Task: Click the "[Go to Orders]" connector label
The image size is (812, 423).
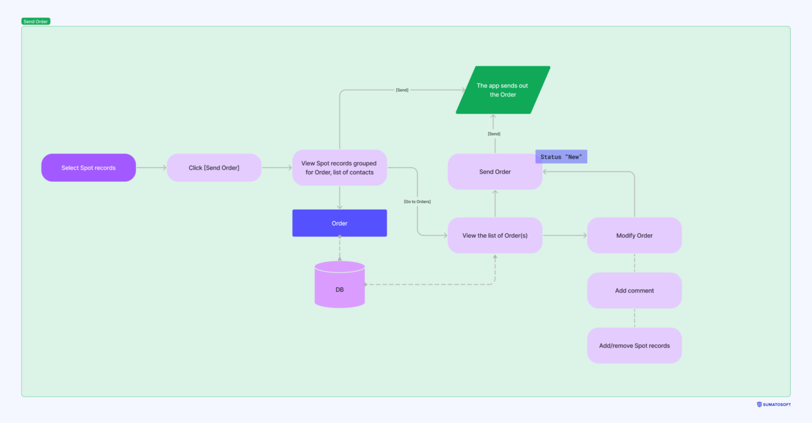Action: tap(417, 201)
